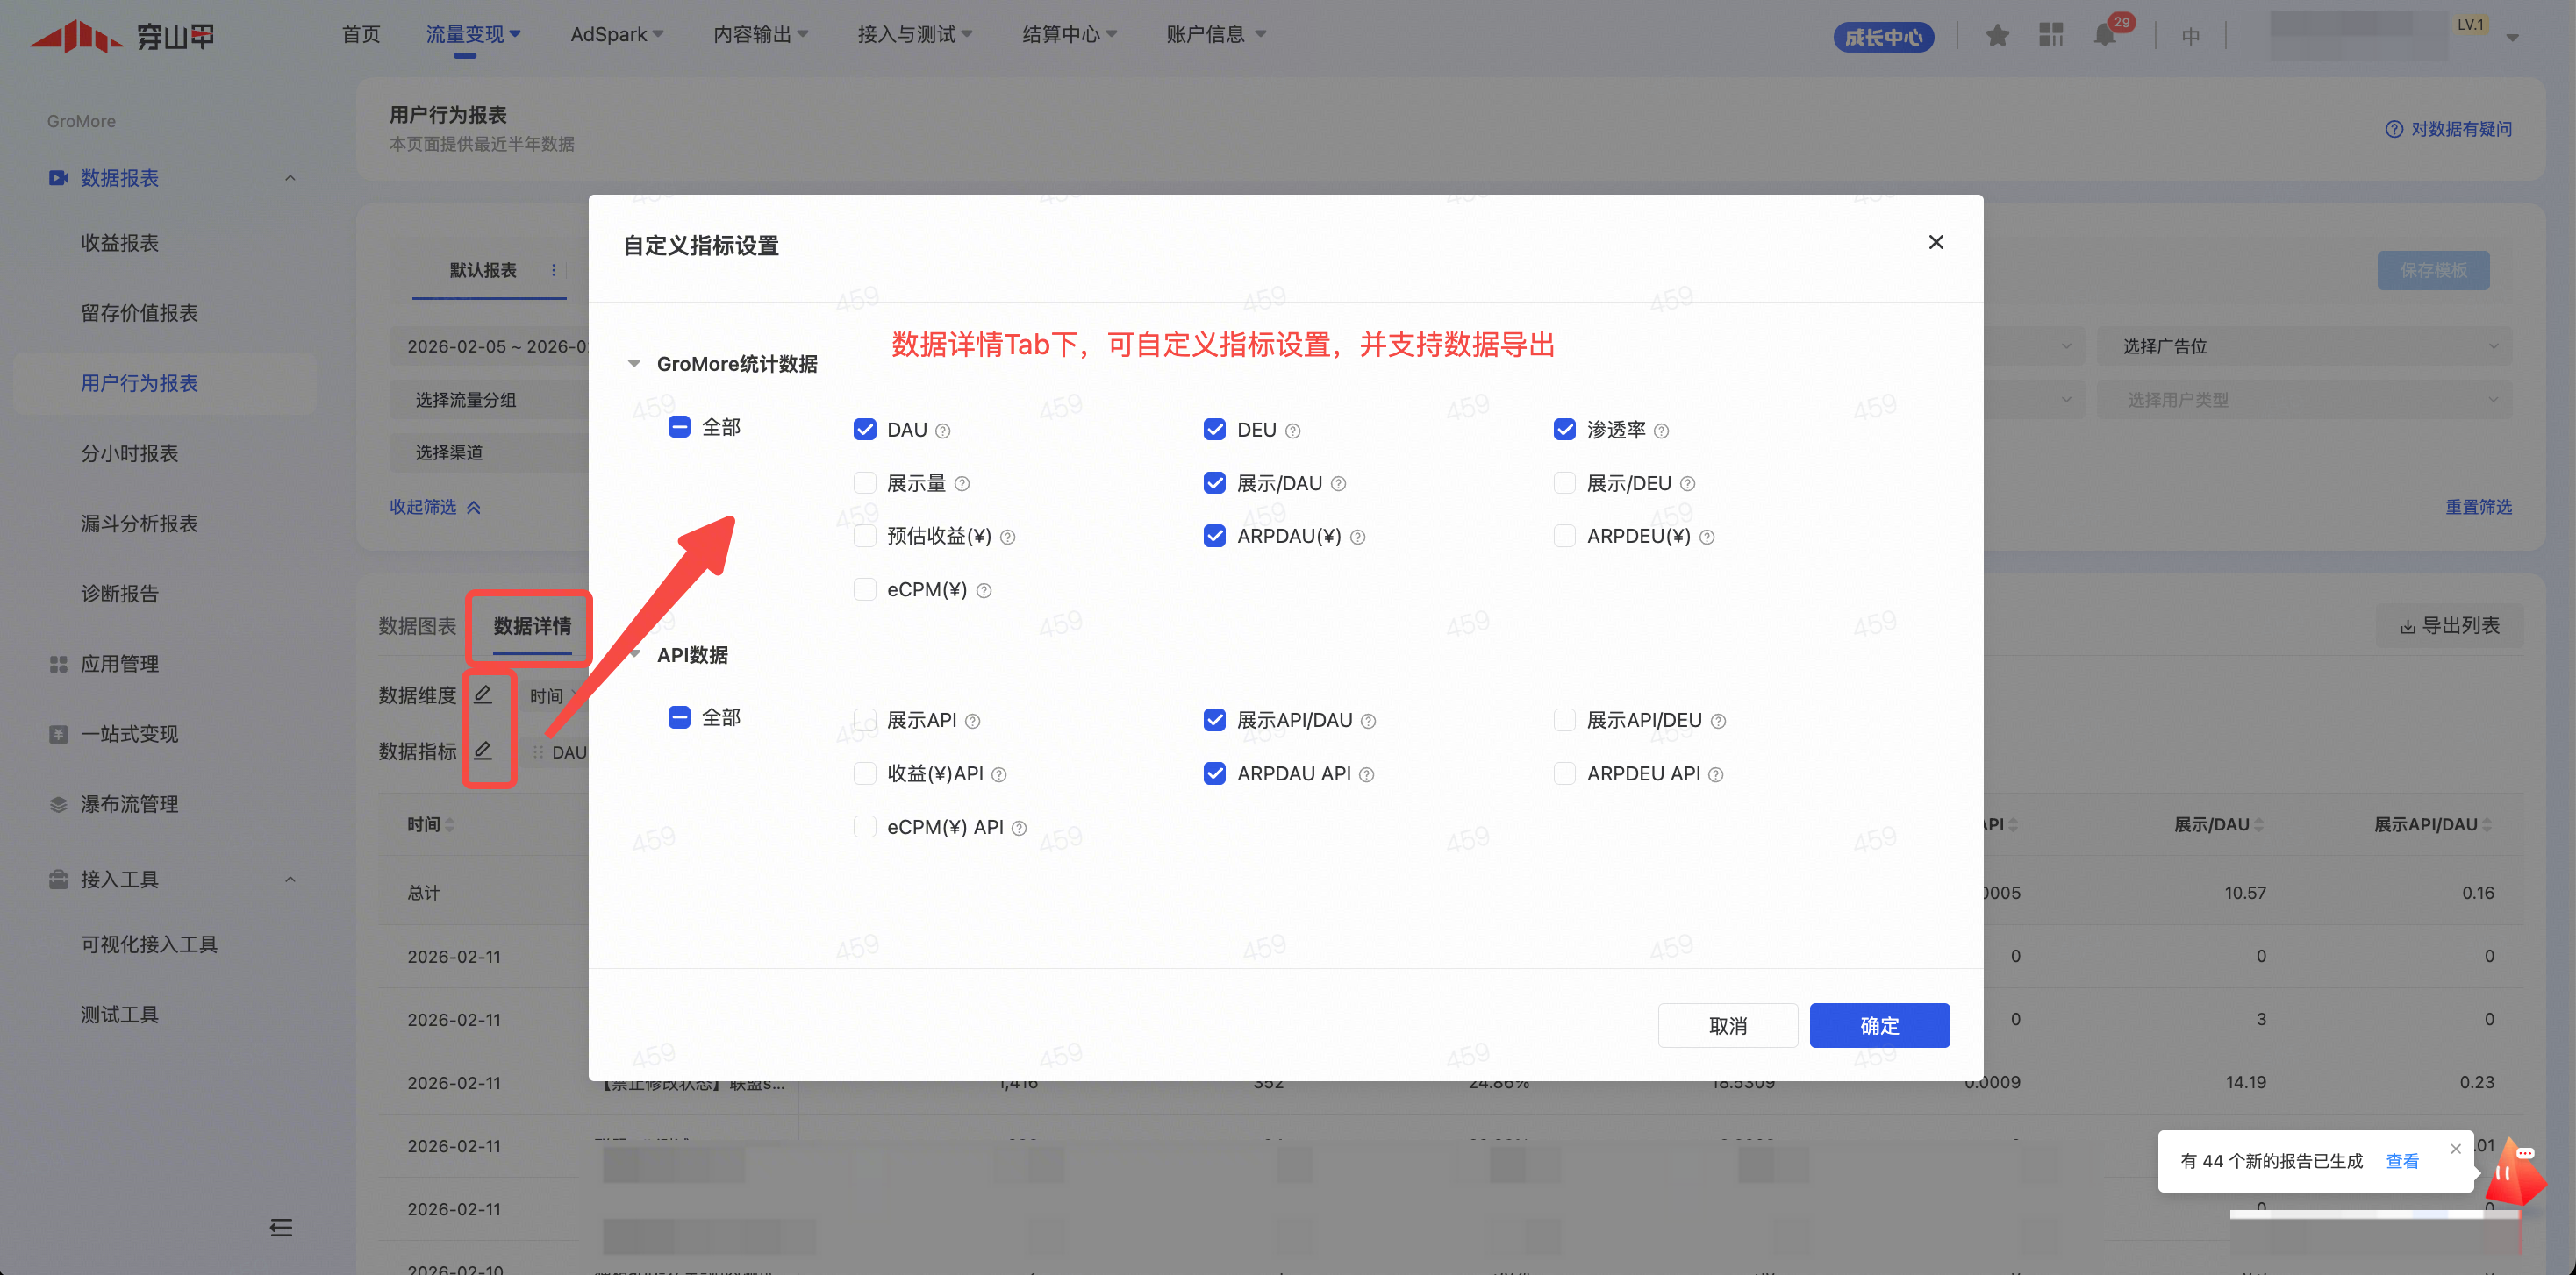Click the data dimension edit pencil icon

(x=483, y=694)
